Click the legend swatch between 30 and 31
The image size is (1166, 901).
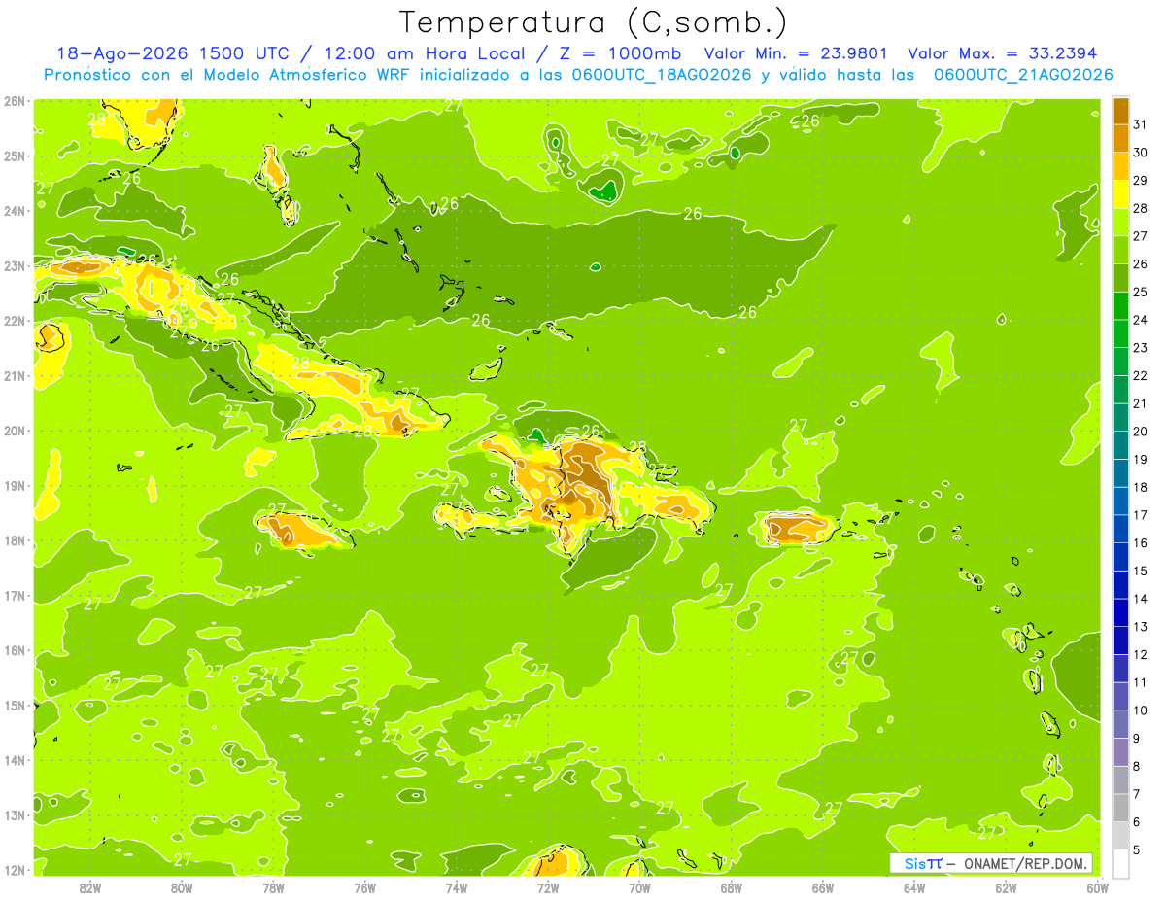[1120, 138]
